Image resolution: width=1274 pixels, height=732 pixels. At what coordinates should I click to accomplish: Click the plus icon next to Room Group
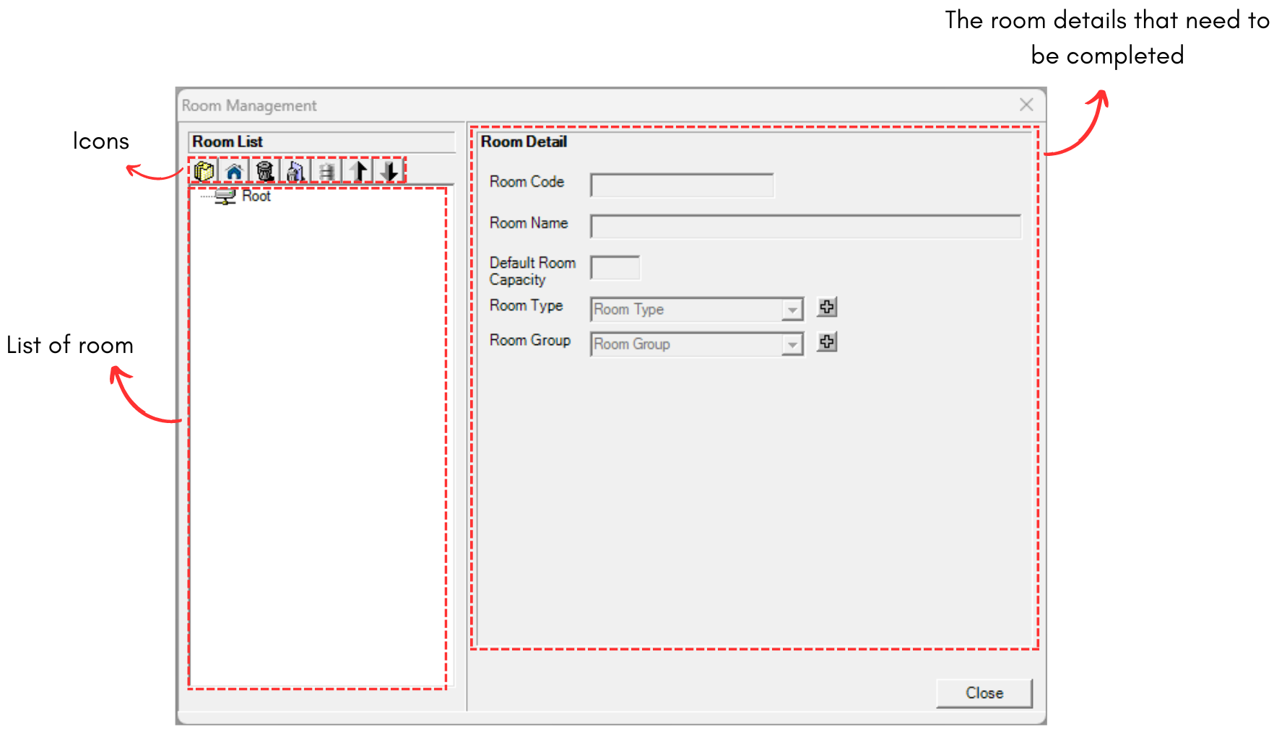coord(826,341)
